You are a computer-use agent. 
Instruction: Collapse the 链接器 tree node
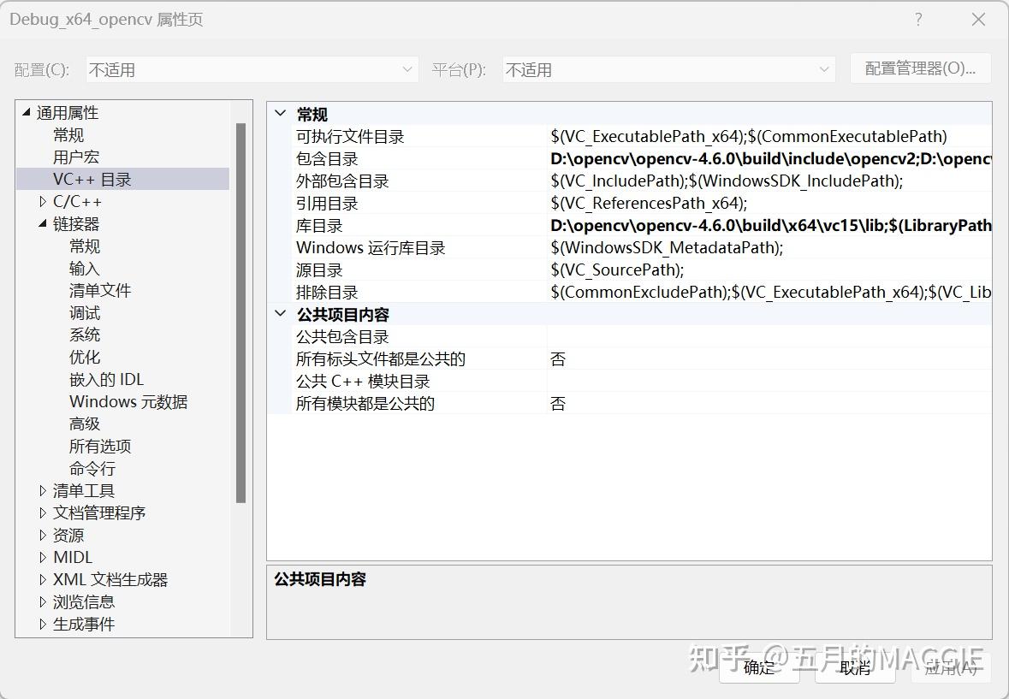coord(42,223)
